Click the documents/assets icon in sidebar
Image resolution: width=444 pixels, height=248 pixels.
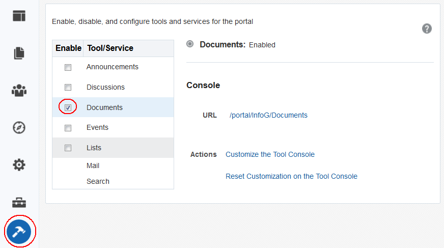click(x=19, y=53)
